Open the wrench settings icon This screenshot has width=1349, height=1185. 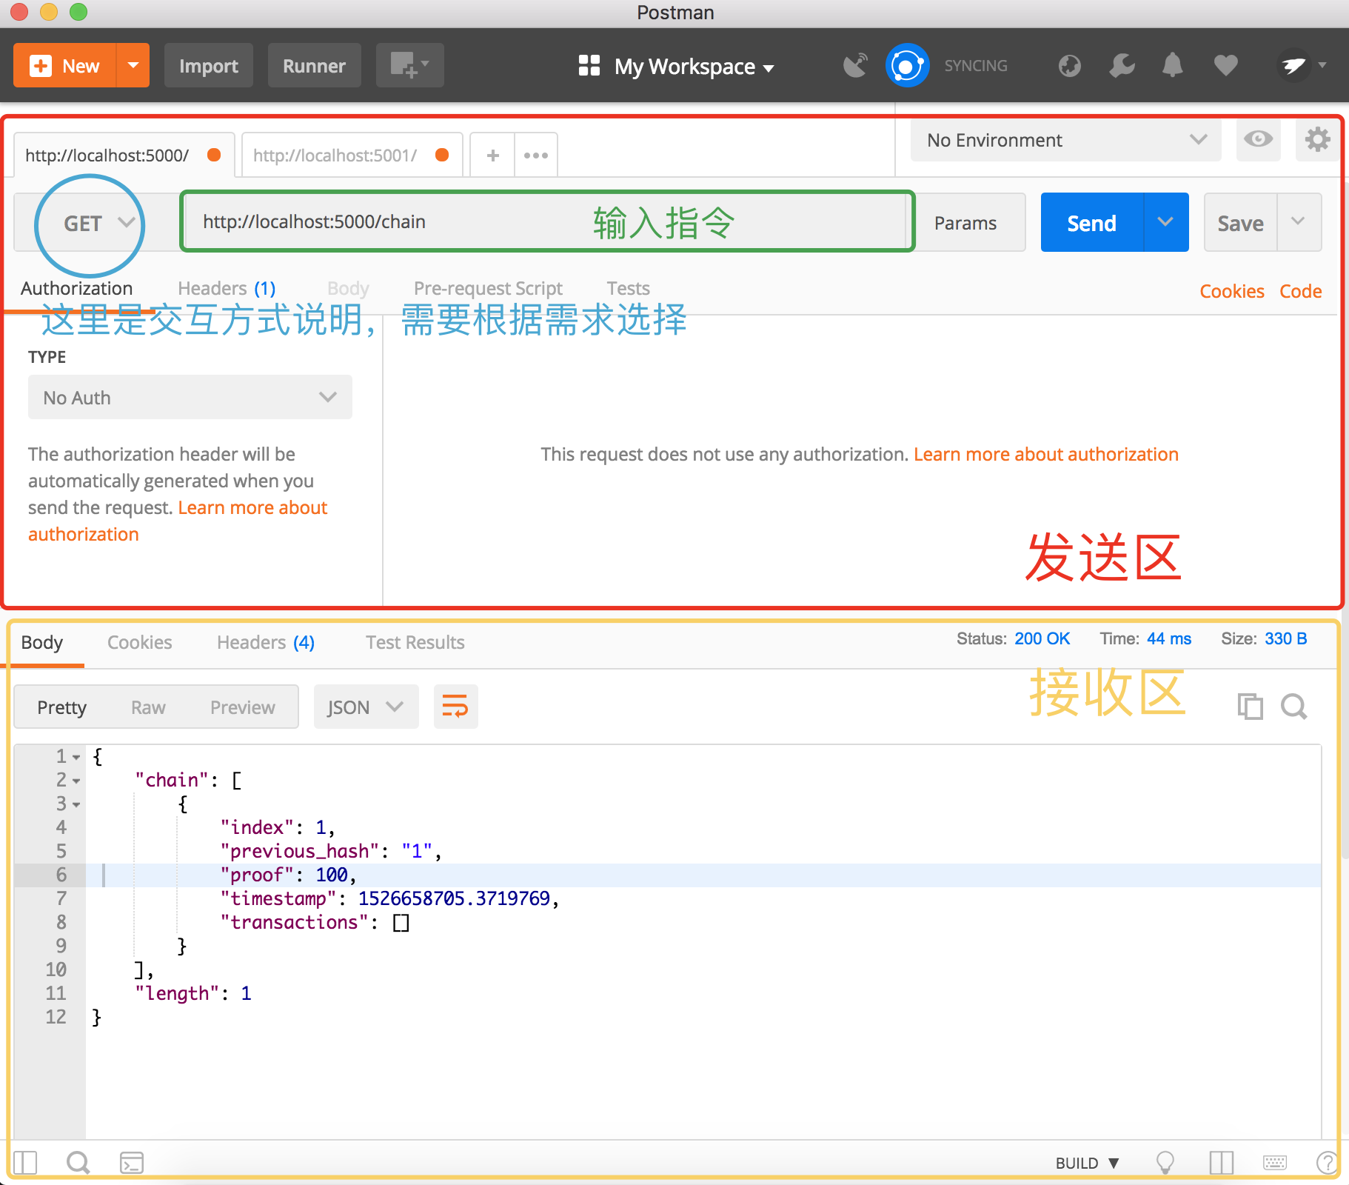click(1122, 66)
